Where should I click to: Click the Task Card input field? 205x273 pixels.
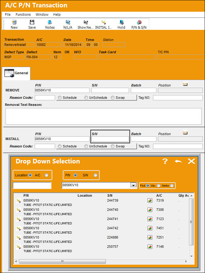(127, 57)
